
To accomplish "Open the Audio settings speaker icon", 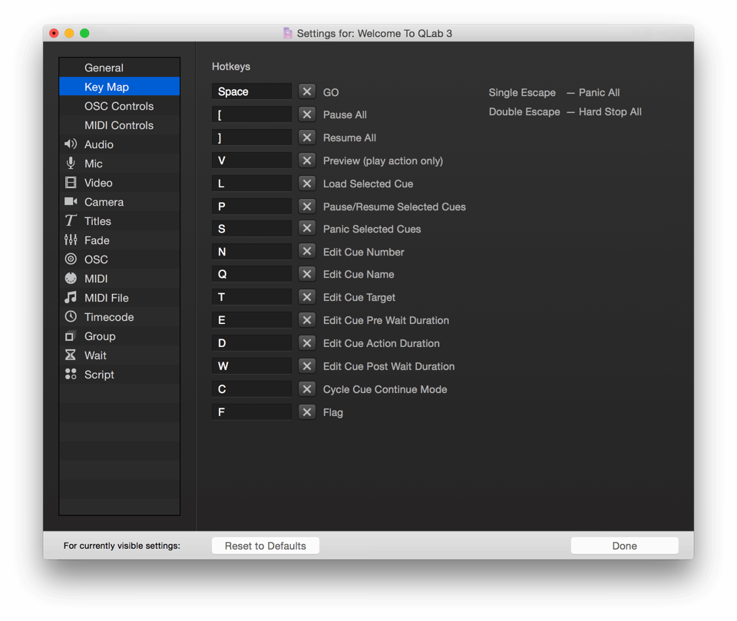I will [71, 144].
